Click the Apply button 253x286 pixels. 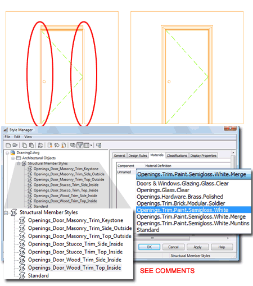(197, 247)
